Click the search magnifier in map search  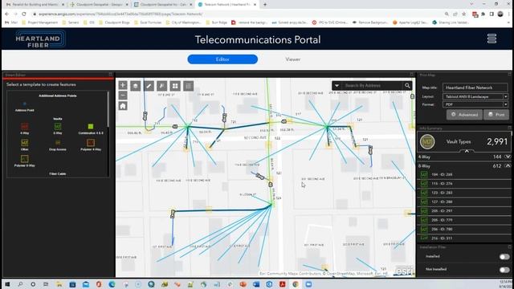407,86
